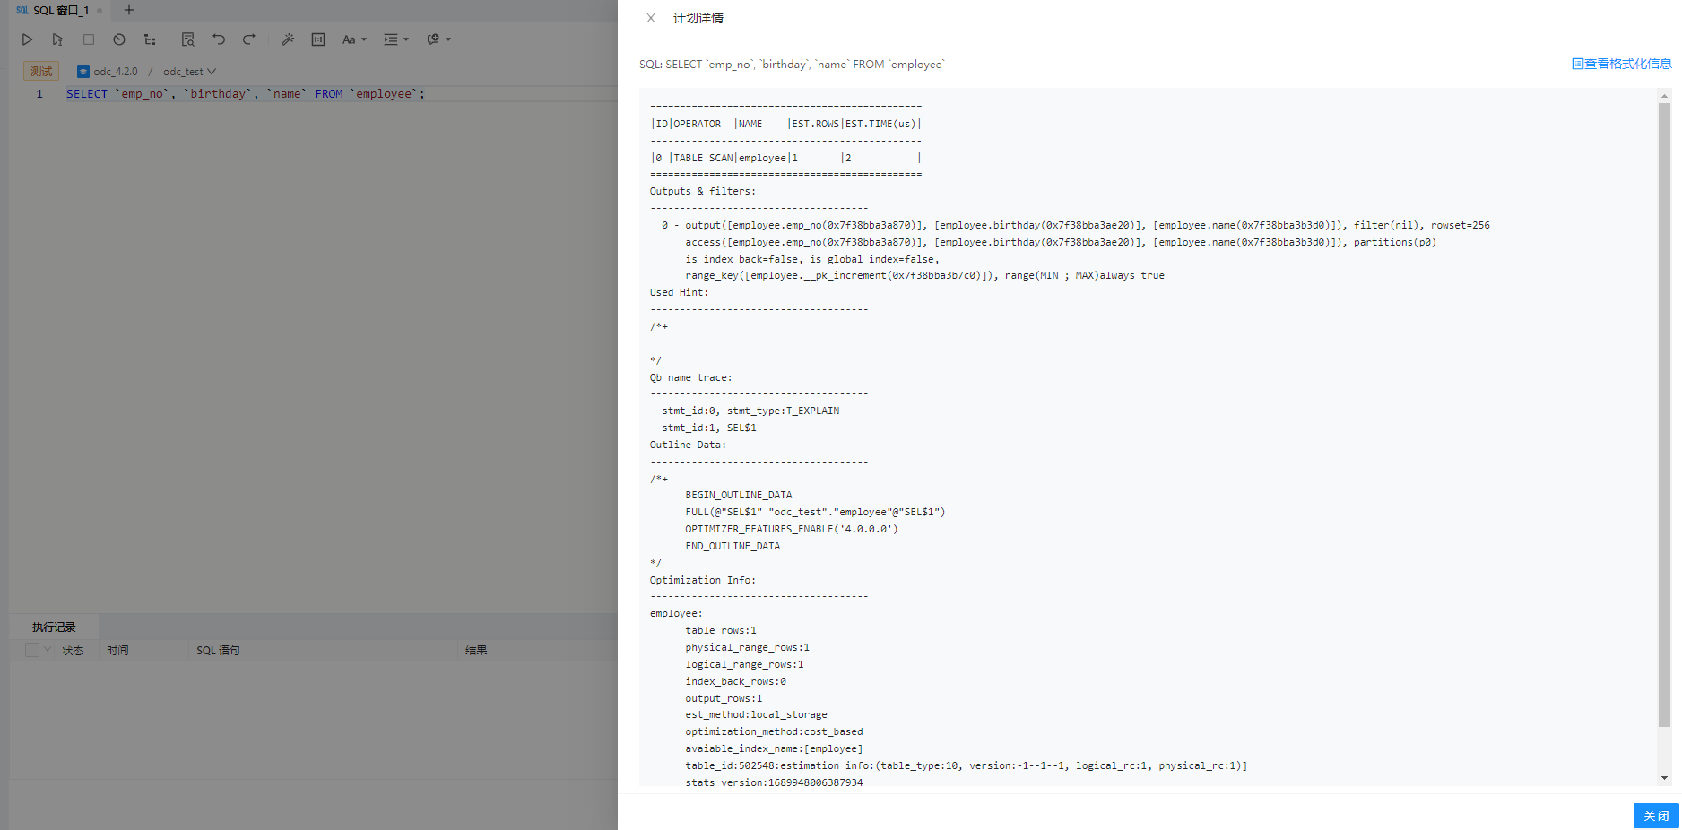The height and width of the screenshot is (830, 1682).
Task: Click the 关闭 button
Action: click(x=1656, y=816)
